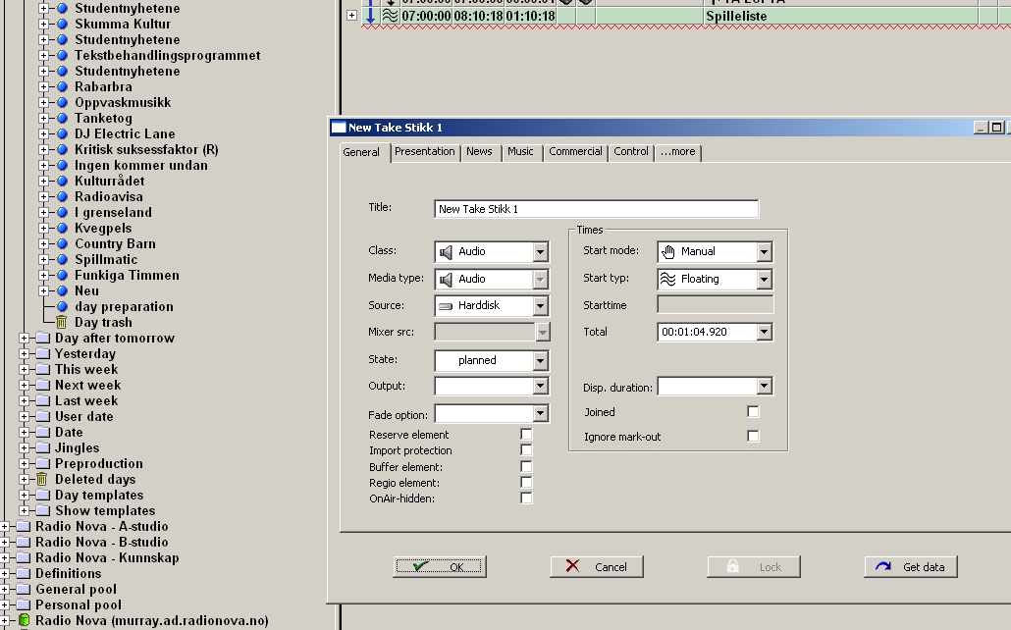Tick the Joined checkbox
This screenshot has height=630, width=1011.
click(x=753, y=411)
